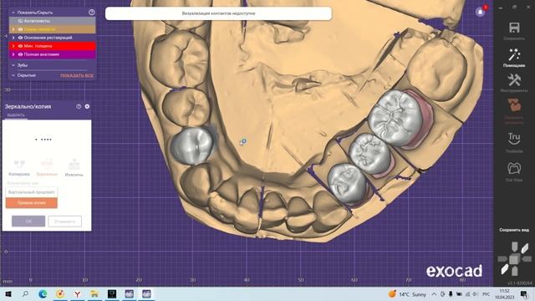Switch input language РУС in the tray

[486, 293]
